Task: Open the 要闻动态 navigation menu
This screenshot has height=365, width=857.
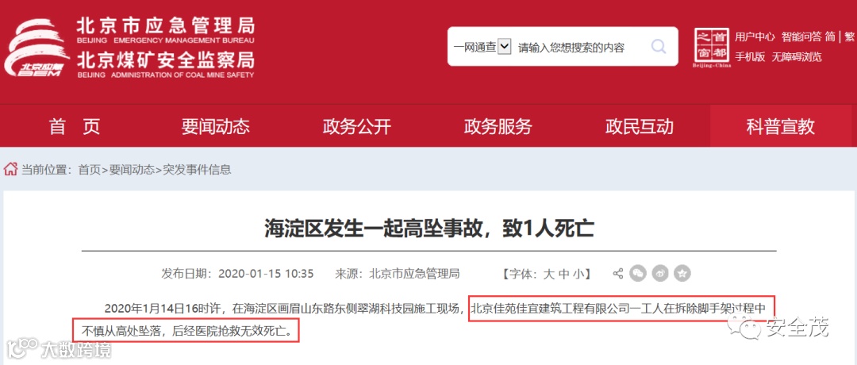Action: pyautogui.click(x=215, y=127)
